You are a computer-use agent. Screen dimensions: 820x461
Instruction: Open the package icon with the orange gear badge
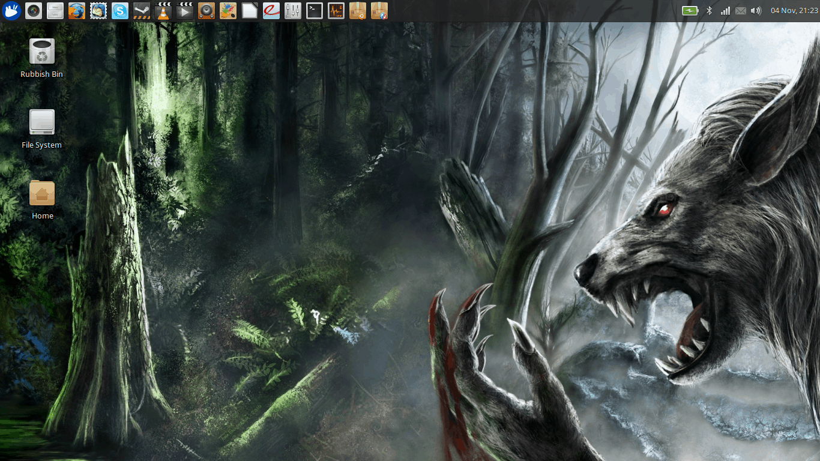pos(358,11)
